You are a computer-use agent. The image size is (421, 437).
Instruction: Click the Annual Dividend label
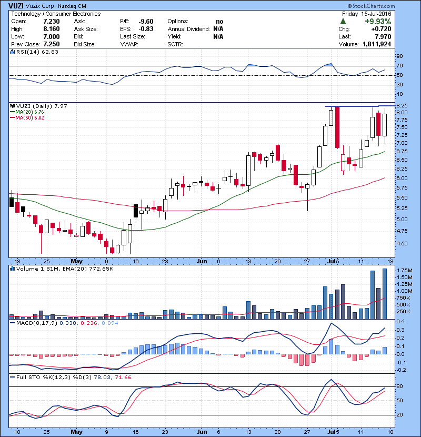tap(188, 29)
